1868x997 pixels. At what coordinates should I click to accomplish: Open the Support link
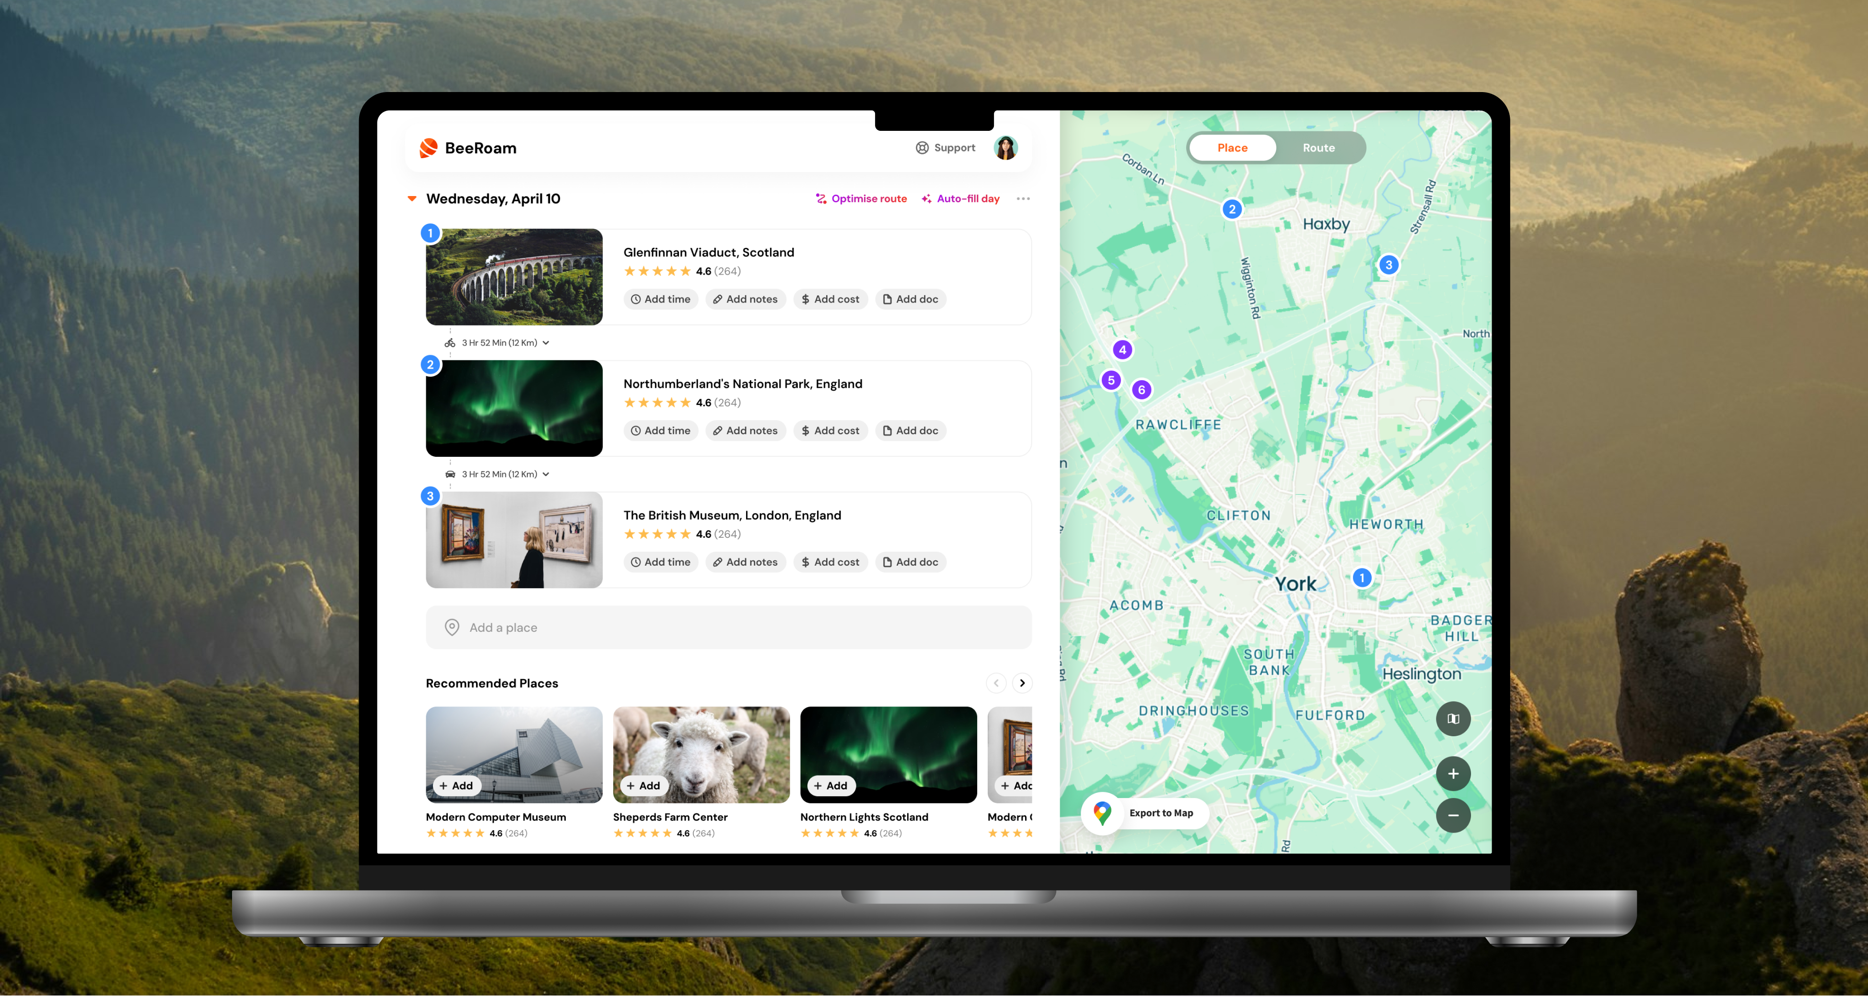[946, 148]
